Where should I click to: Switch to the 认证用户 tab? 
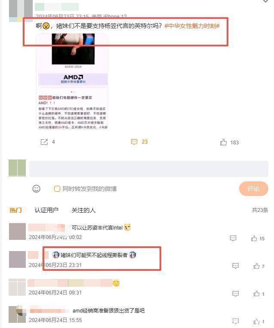(x=46, y=210)
